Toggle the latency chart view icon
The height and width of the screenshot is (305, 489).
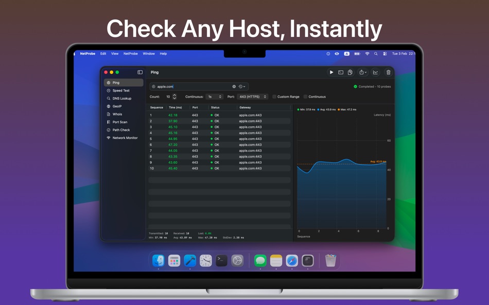(376, 72)
